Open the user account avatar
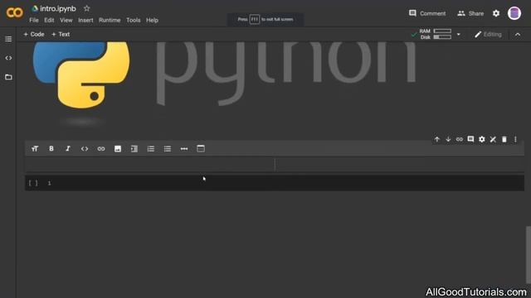This screenshot has width=531, height=298. click(x=514, y=13)
